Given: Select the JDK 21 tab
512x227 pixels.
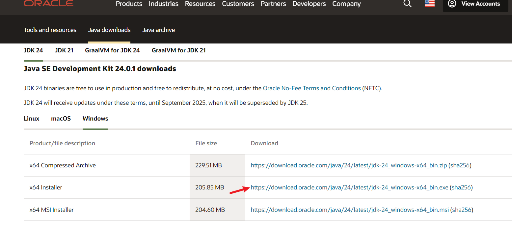Looking at the screenshot, I should (64, 50).
